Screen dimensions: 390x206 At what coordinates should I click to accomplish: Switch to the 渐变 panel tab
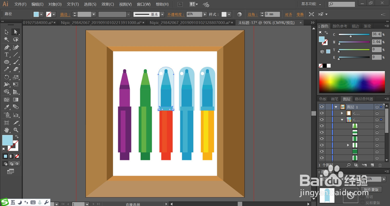coord(367,26)
